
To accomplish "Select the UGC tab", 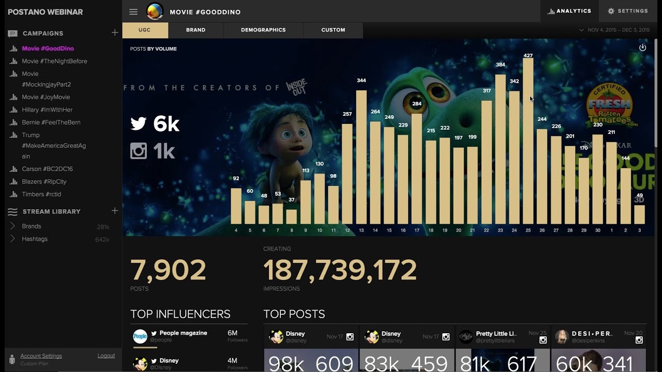I will 145,30.
